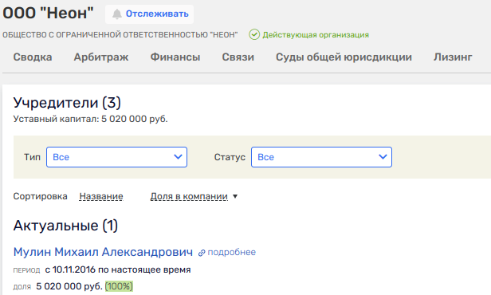Open the Тип dropdown filter
This screenshot has width=491, height=295.
[x=117, y=157]
